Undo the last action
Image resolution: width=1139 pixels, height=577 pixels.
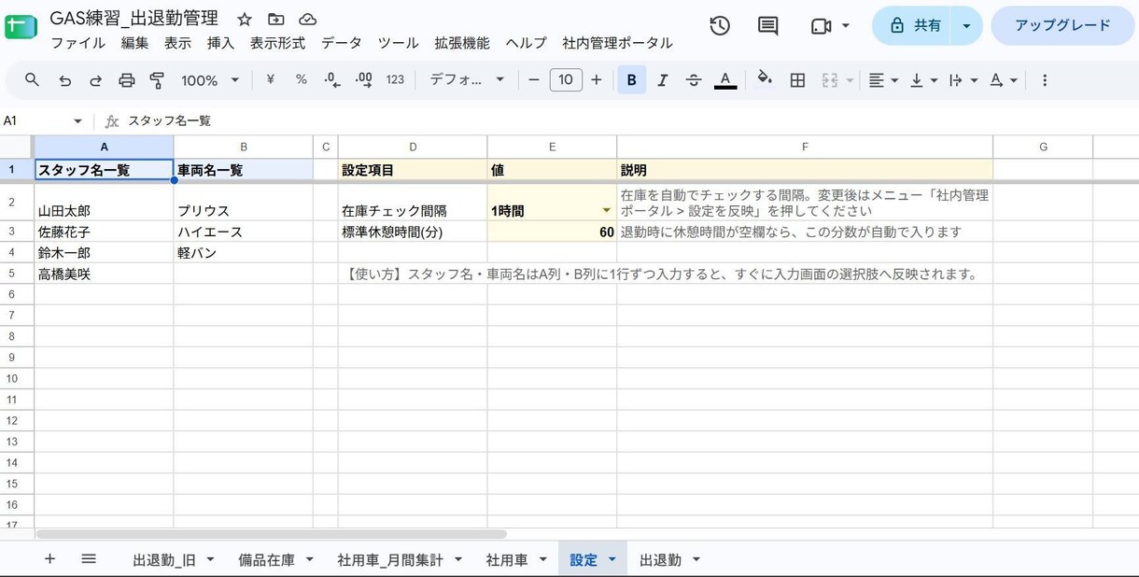coord(64,80)
